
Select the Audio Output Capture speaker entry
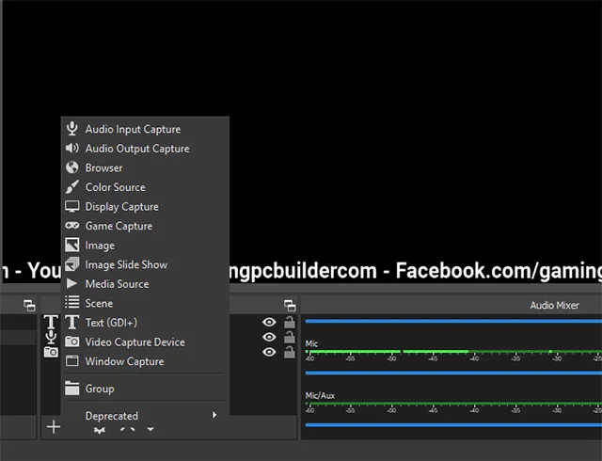coord(145,149)
